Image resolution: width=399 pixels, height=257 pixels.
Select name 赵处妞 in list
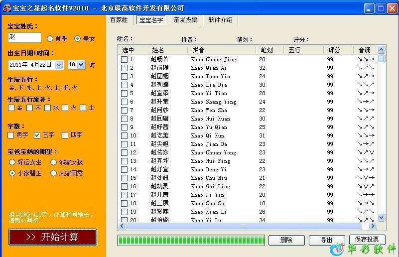pyautogui.click(x=159, y=178)
